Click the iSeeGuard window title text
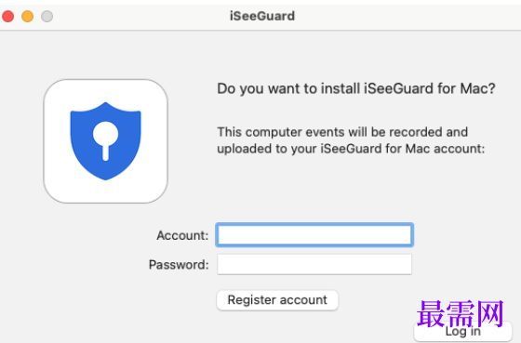Image resolution: width=521 pixels, height=343 pixels. click(262, 16)
